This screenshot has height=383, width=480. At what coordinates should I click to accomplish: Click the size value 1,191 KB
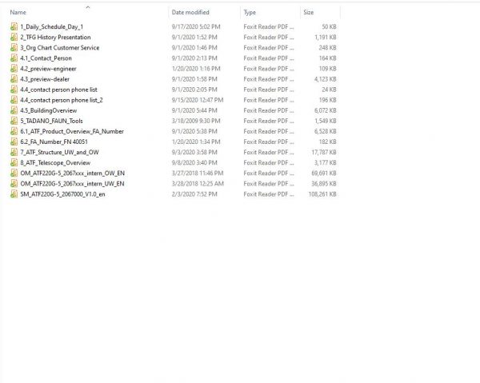pyautogui.click(x=326, y=38)
